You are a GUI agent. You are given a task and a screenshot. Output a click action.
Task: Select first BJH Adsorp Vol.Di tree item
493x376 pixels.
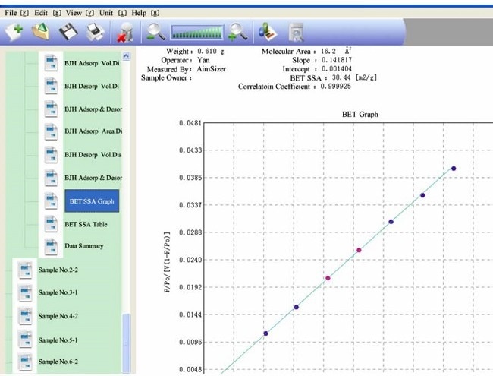point(92,63)
